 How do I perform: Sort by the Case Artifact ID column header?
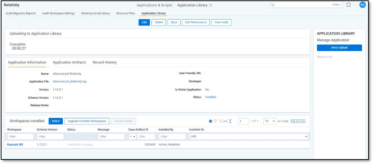point(138,129)
